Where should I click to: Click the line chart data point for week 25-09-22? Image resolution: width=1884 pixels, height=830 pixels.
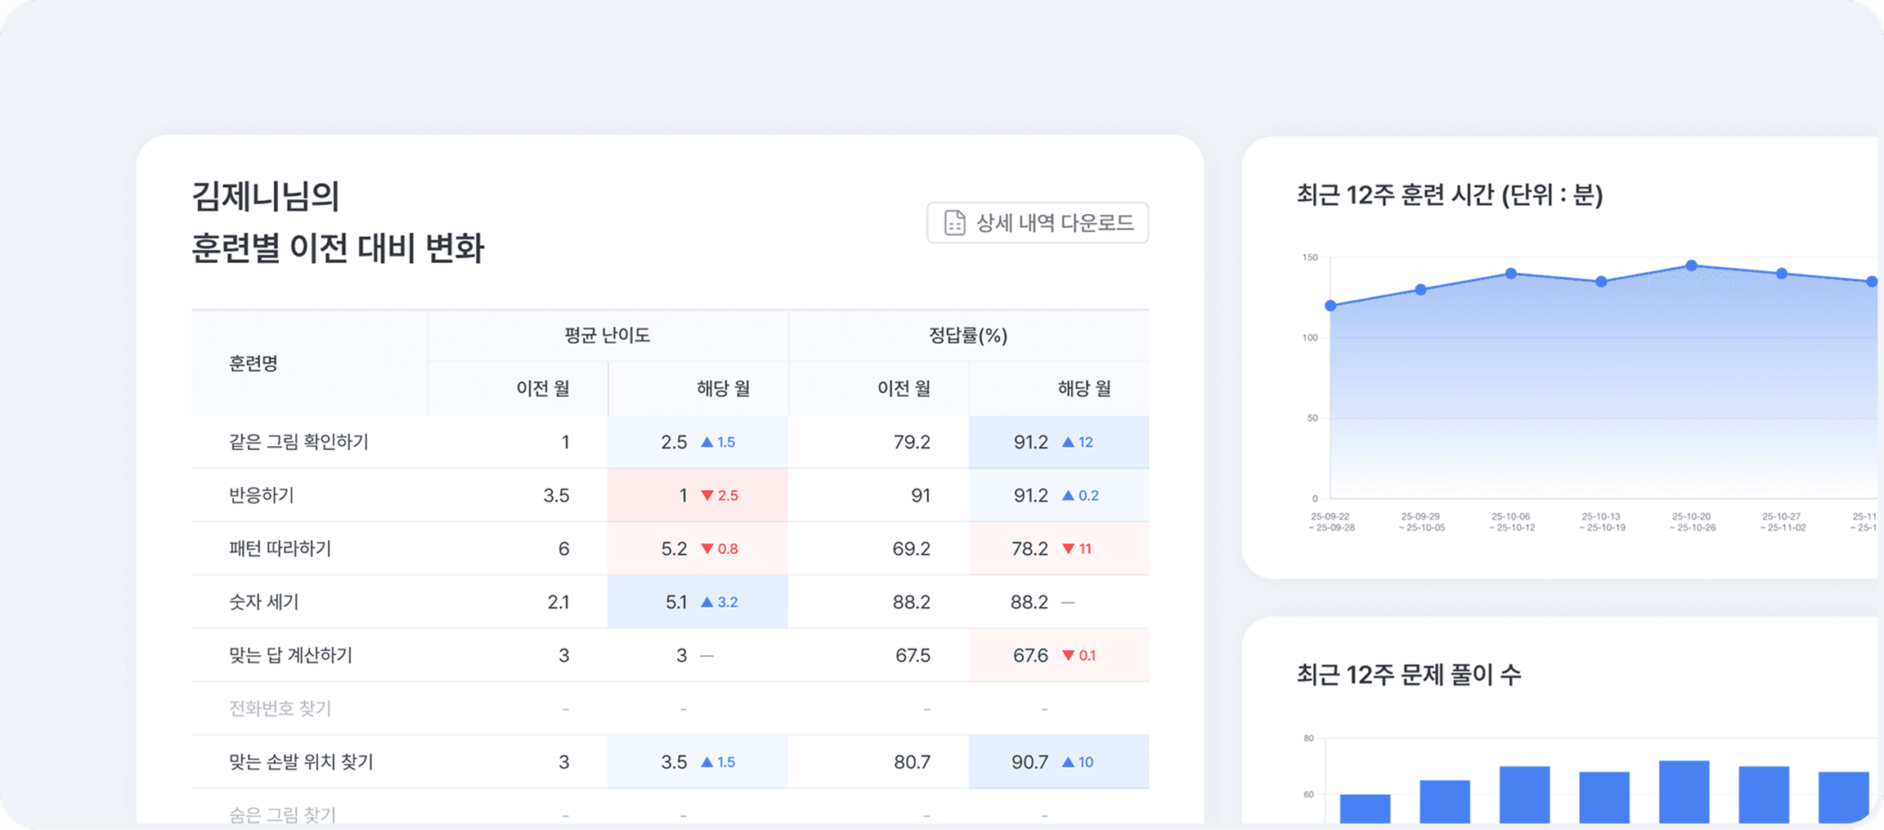[x=1330, y=306]
